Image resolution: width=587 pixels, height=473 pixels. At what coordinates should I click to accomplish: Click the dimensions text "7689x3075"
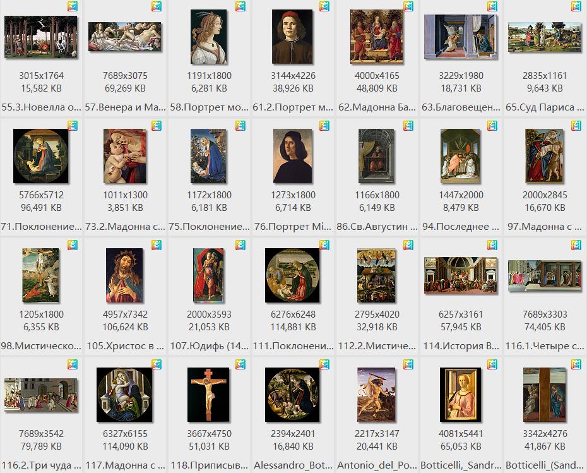(x=125, y=76)
